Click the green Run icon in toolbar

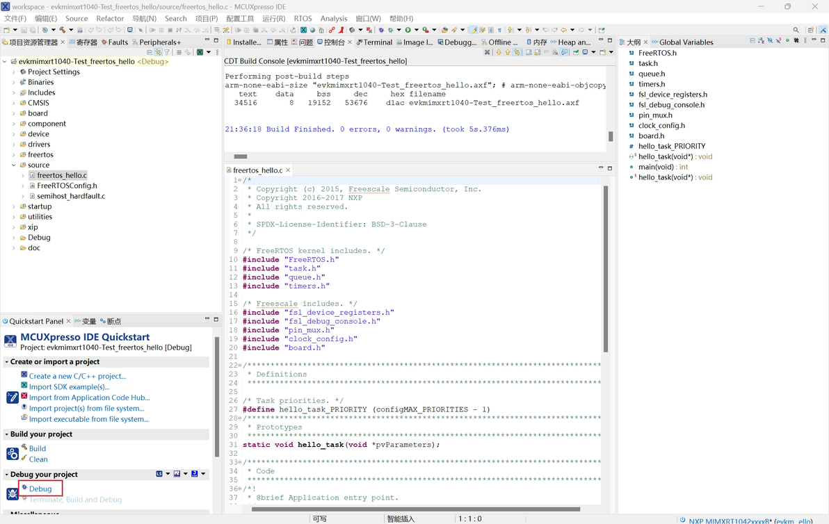point(408,30)
